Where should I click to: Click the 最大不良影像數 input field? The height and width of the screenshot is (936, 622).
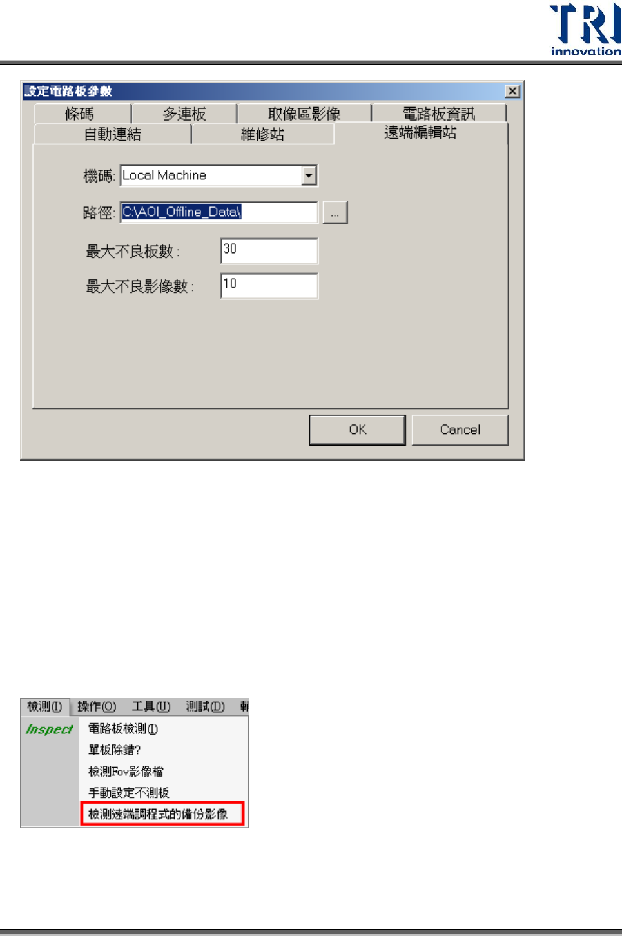coord(269,286)
